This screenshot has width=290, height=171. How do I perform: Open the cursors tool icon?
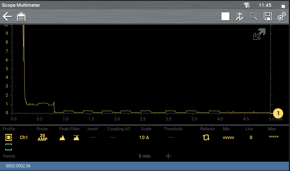pyautogui.click(x=239, y=17)
